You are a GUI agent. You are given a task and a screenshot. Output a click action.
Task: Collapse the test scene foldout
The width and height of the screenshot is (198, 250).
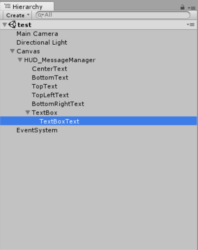[5, 25]
